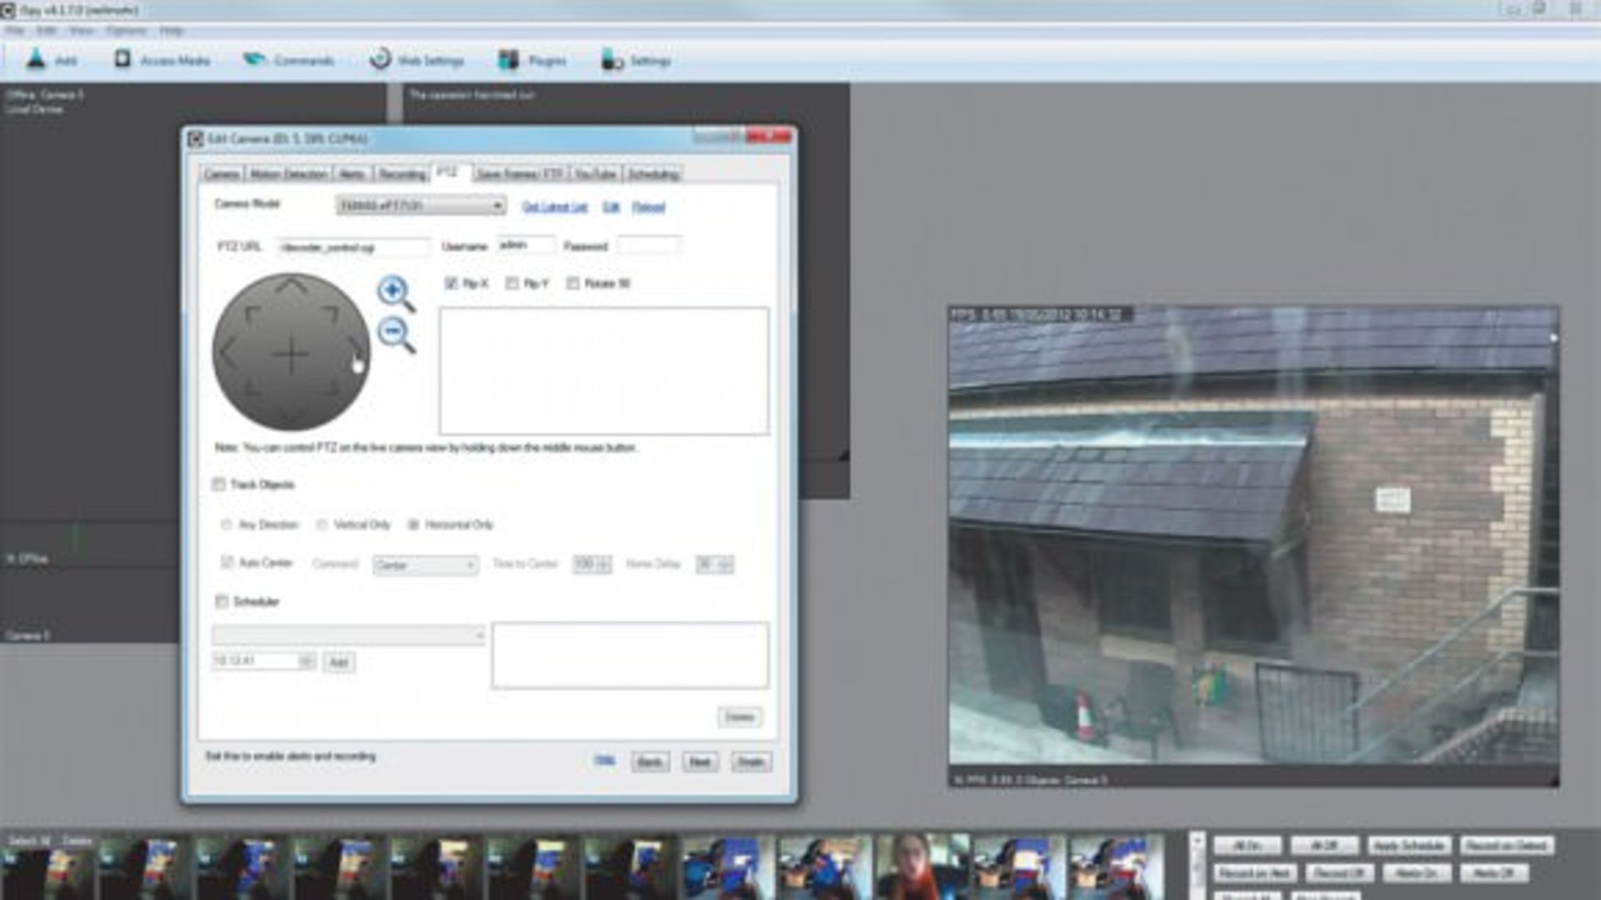This screenshot has height=900, width=1601.
Task: Click the Back button in dialog
Action: coord(650,762)
